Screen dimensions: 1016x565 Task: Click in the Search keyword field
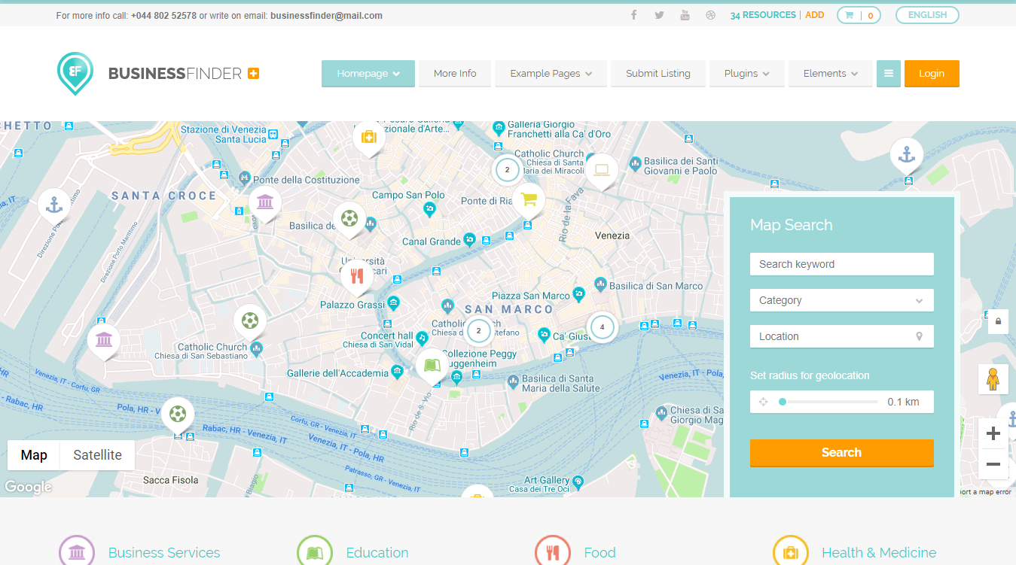[841, 264]
